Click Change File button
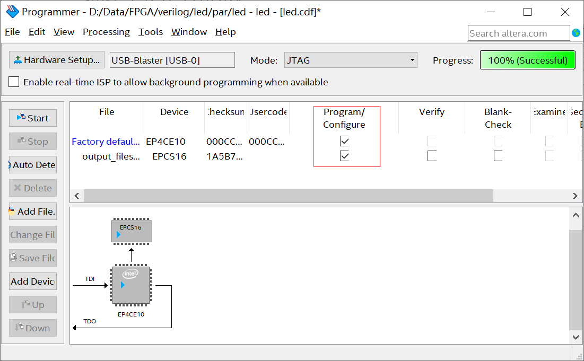 click(33, 235)
